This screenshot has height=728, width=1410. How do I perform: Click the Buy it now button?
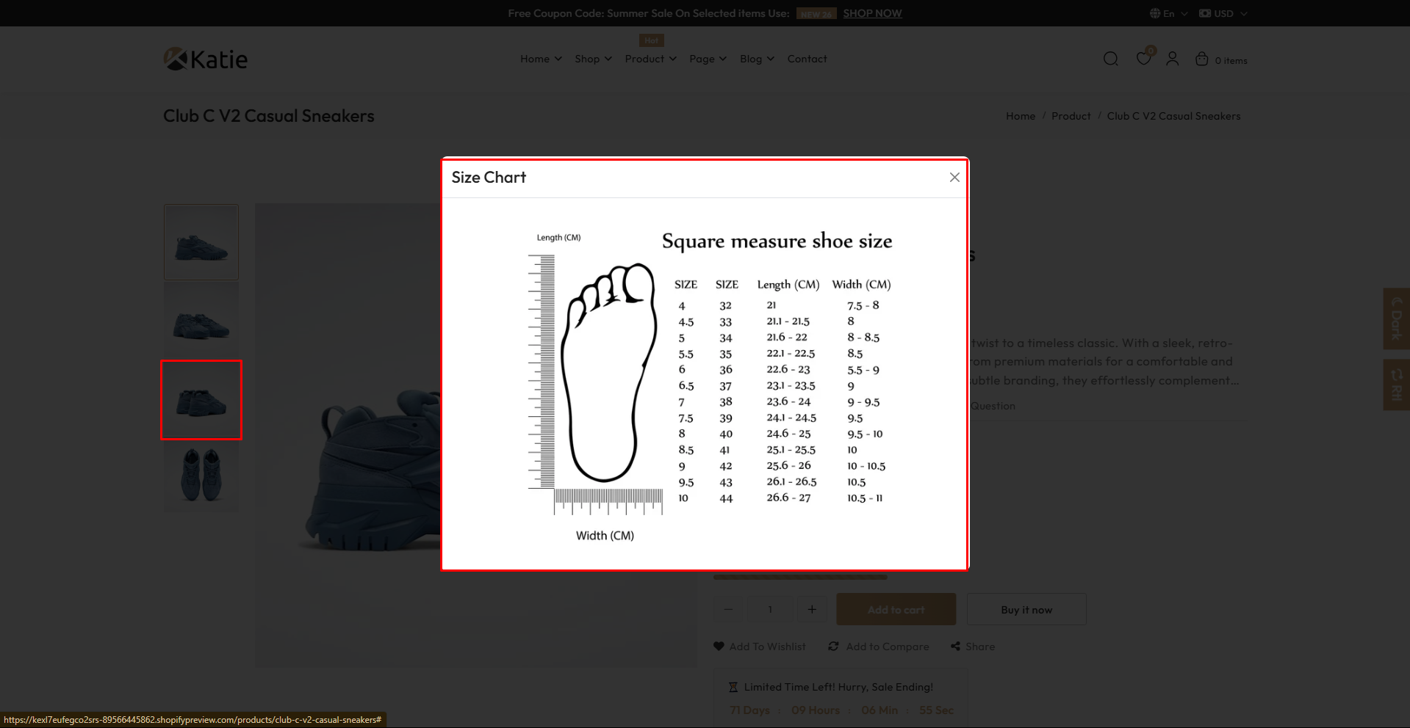pos(1026,609)
